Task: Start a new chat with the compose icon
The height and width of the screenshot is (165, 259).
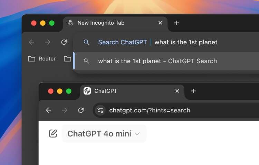Action: click(53, 133)
